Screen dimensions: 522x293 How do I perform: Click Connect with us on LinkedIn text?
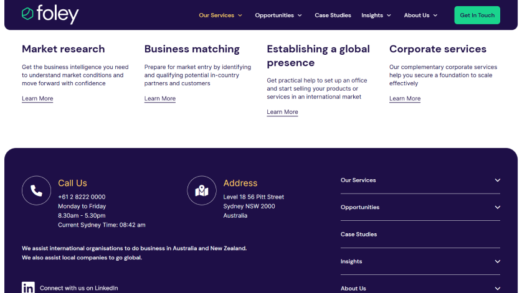[79, 288]
